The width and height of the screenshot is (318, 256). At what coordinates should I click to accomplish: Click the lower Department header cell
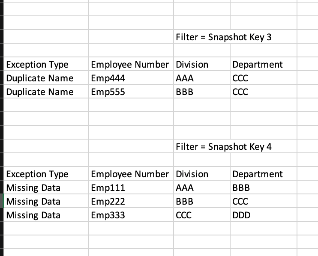point(264,173)
